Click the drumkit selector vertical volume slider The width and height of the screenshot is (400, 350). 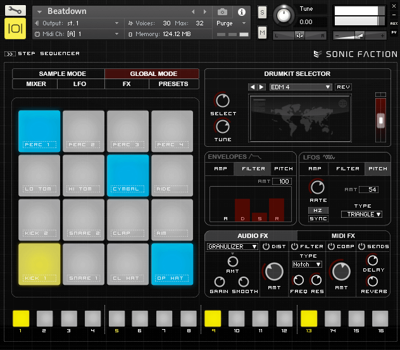click(x=380, y=119)
